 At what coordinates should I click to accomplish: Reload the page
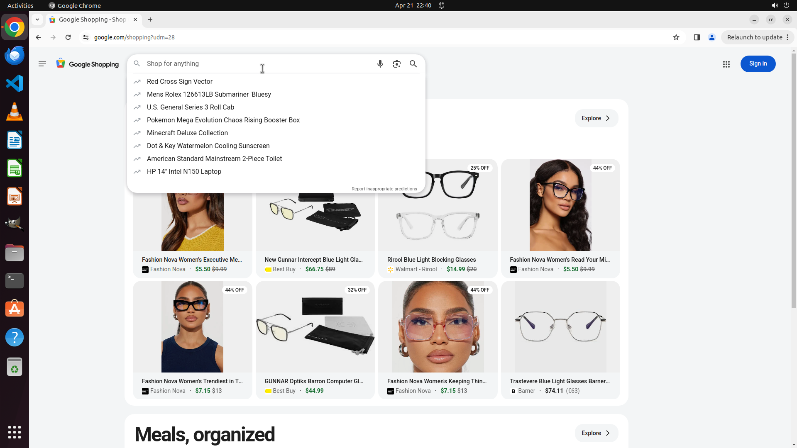pyautogui.click(x=68, y=37)
